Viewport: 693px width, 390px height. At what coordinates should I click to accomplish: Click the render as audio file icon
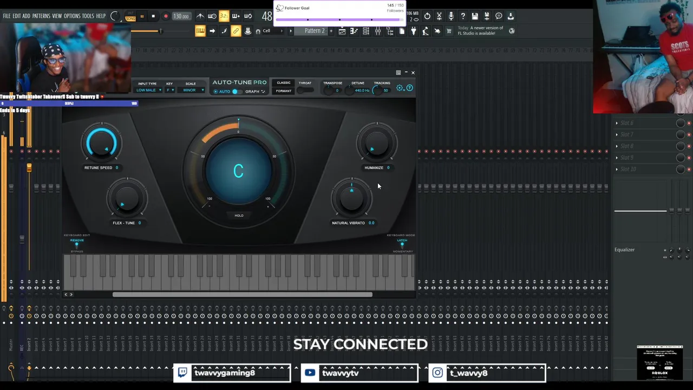[x=487, y=16]
